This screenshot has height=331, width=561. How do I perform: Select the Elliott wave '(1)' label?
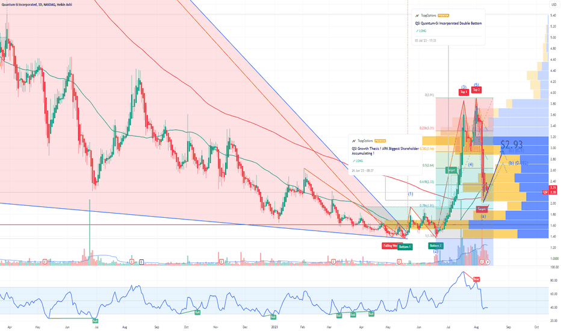point(411,194)
